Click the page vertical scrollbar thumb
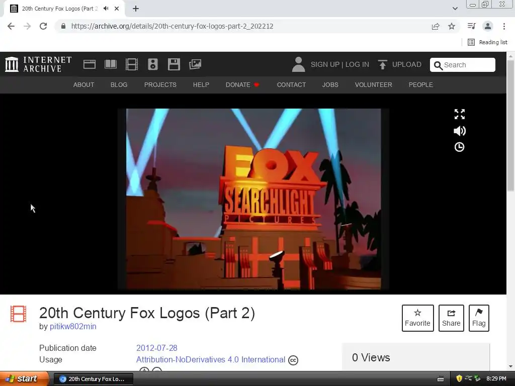 coord(510,125)
